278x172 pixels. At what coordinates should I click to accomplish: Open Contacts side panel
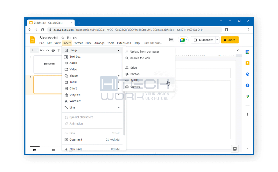(x=248, y=85)
